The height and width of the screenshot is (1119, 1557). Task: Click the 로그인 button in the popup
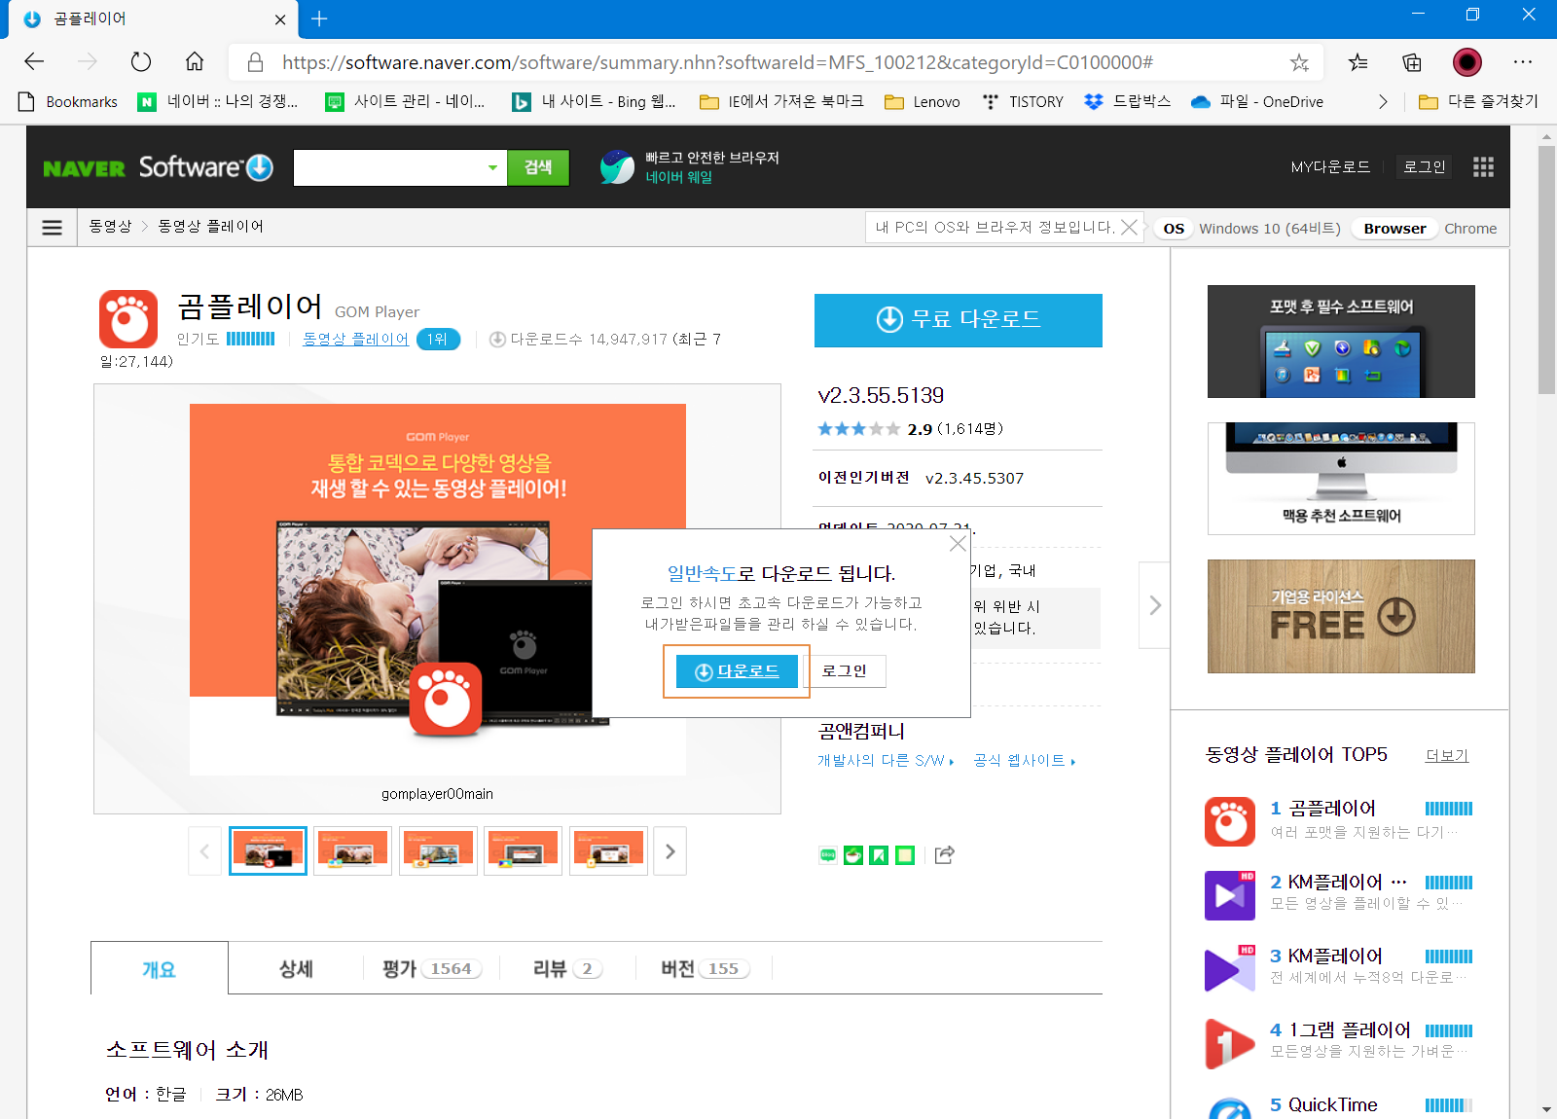tap(845, 671)
